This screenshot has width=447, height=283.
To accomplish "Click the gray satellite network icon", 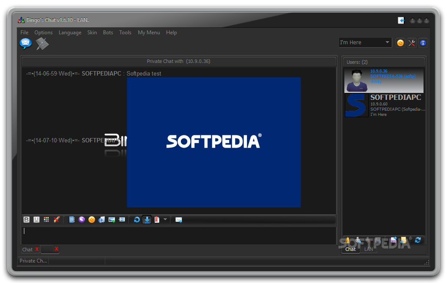I will [x=42, y=43].
